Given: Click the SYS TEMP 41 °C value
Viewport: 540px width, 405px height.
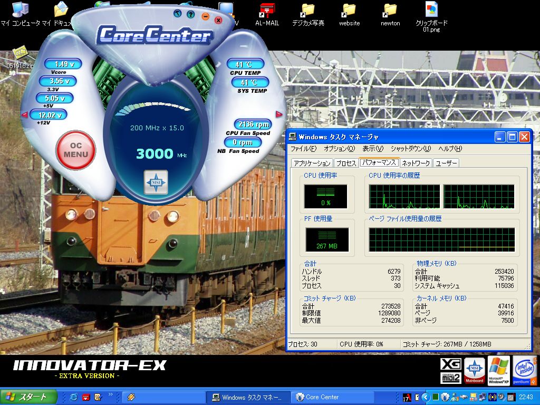Looking at the screenshot, I should pyautogui.click(x=250, y=83).
